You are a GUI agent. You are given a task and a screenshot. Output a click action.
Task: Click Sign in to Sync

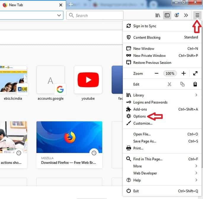point(162,26)
